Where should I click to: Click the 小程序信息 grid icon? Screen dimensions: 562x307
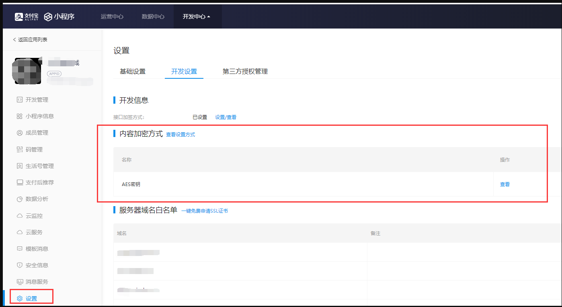coord(19,116)
